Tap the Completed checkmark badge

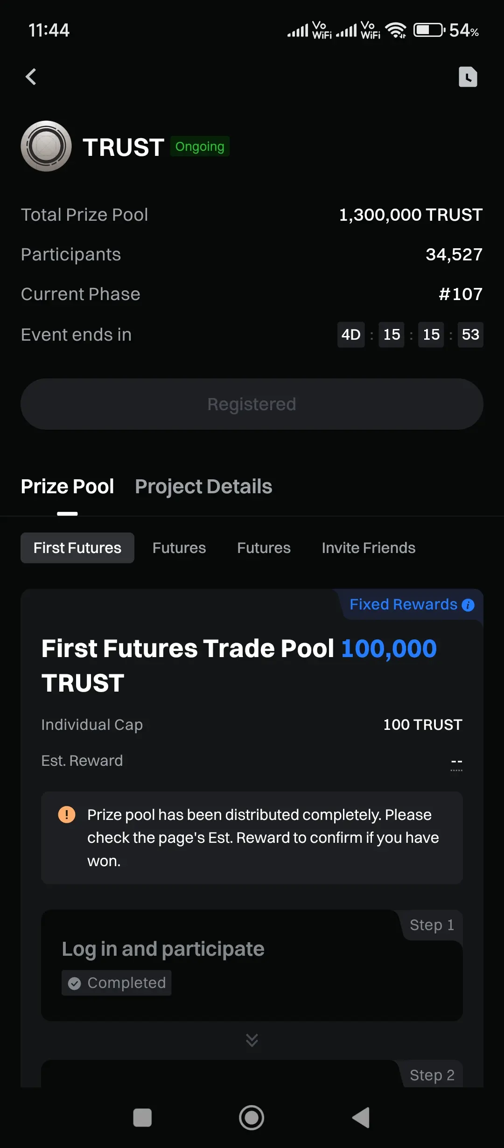point(117,983)
